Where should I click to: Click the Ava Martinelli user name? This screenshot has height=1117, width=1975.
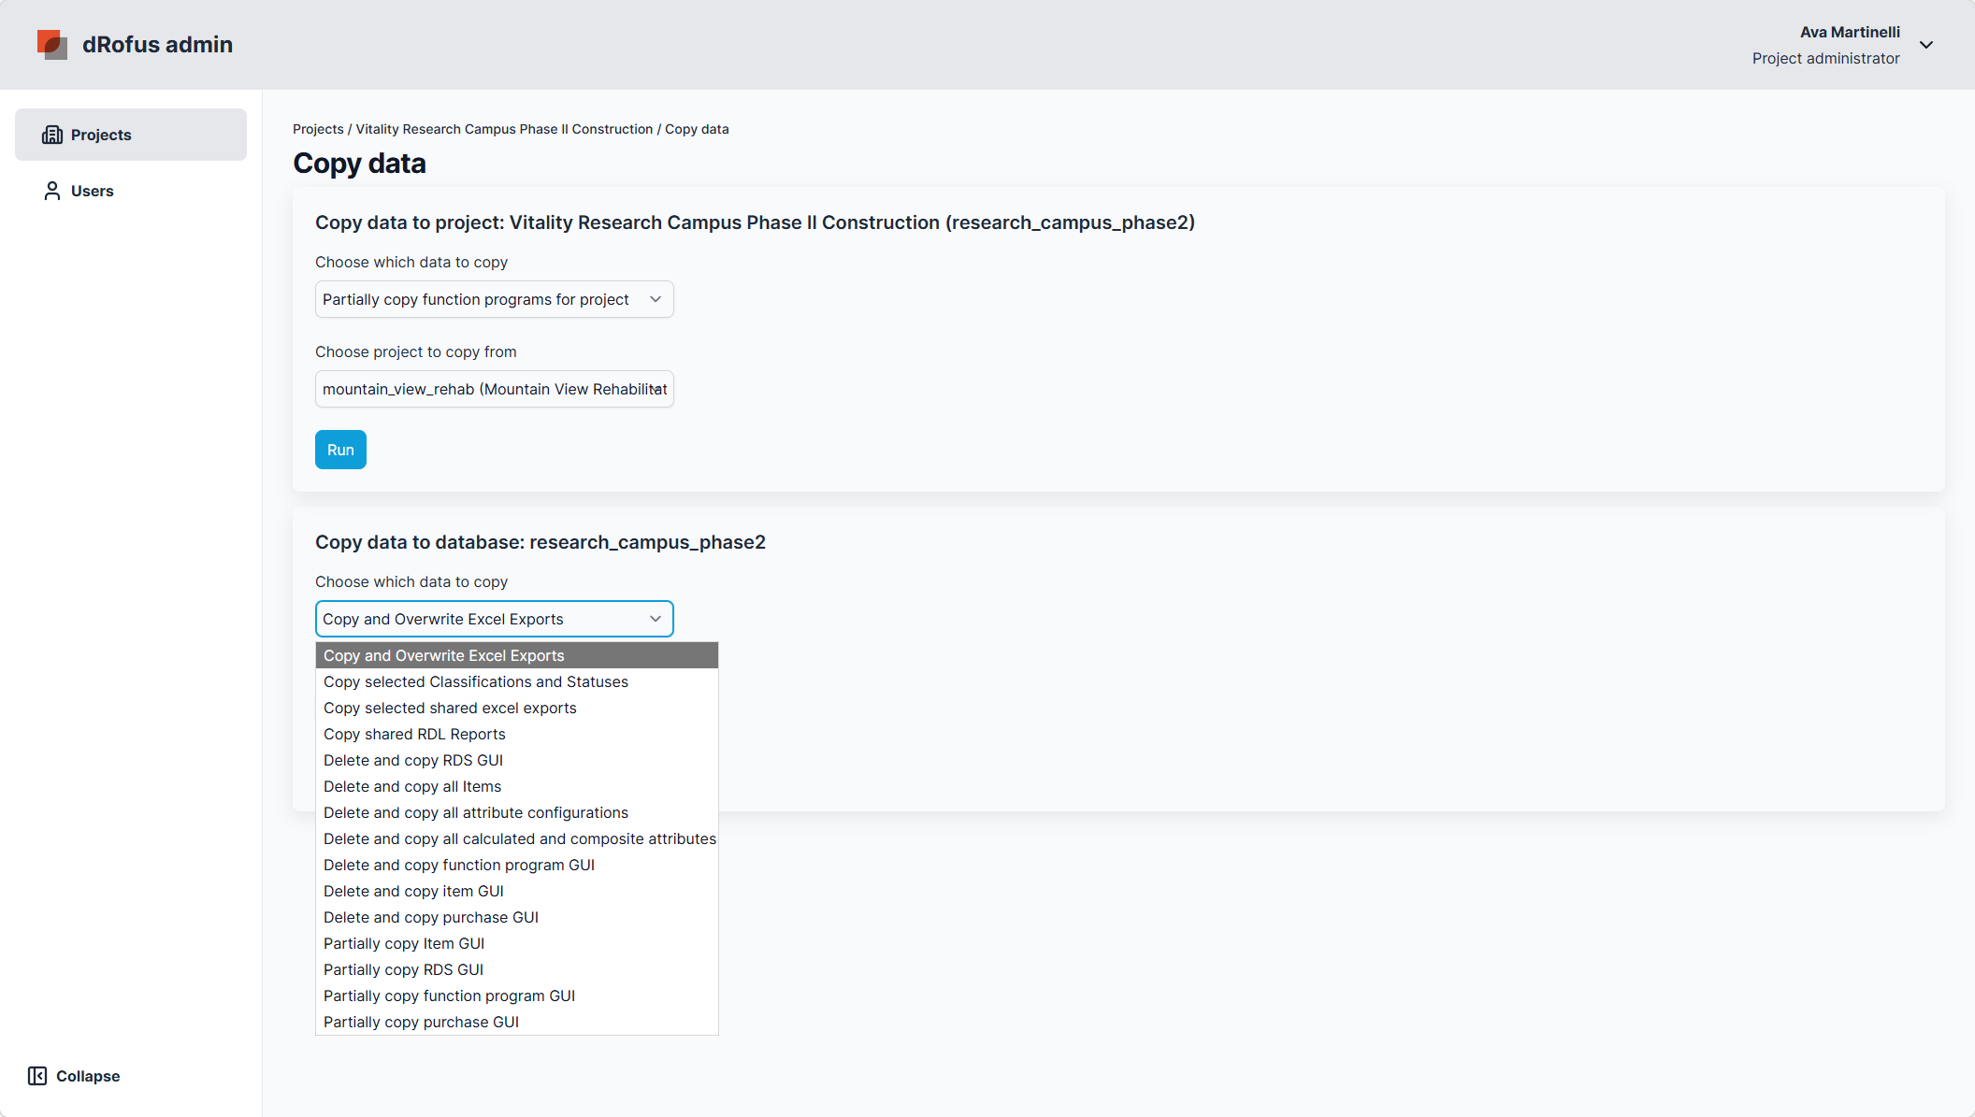[x=1850, y=32]
